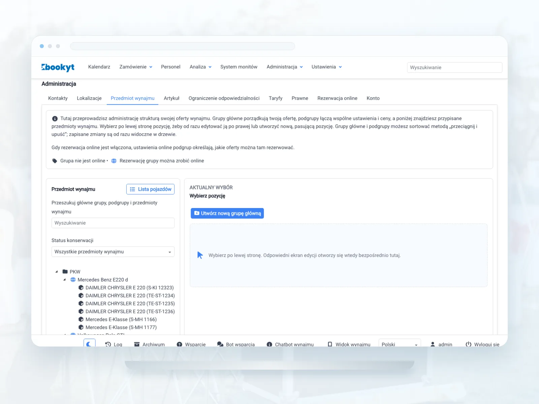Open Bot wsparcia chat icon
Viewport: 539px width, 404px height.
(220, 344)
